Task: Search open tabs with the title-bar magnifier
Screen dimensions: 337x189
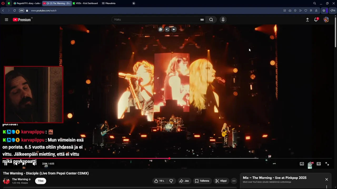Action: [x=315, y=3]
